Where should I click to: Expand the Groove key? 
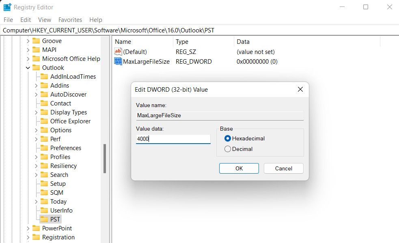28,41
